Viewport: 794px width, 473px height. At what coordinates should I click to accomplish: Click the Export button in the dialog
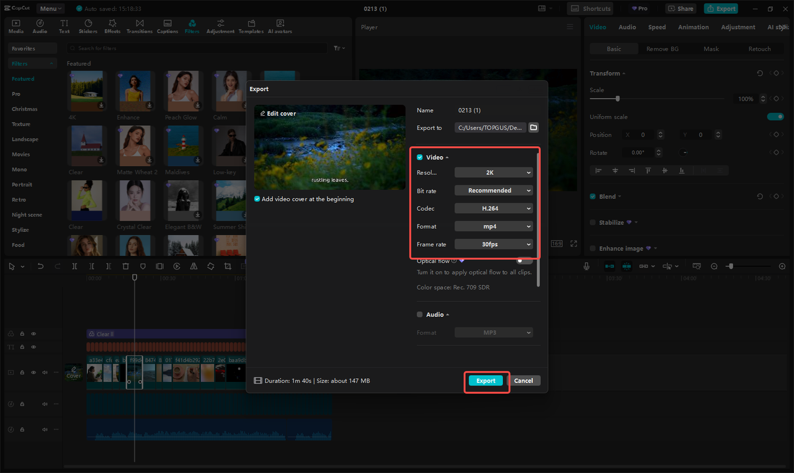tap(486, 380)
